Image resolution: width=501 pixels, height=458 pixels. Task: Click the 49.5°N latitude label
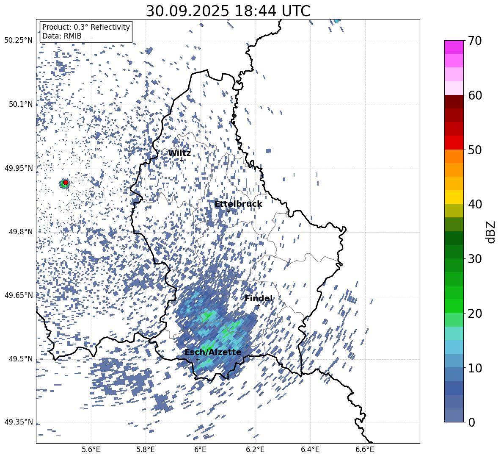21,359
